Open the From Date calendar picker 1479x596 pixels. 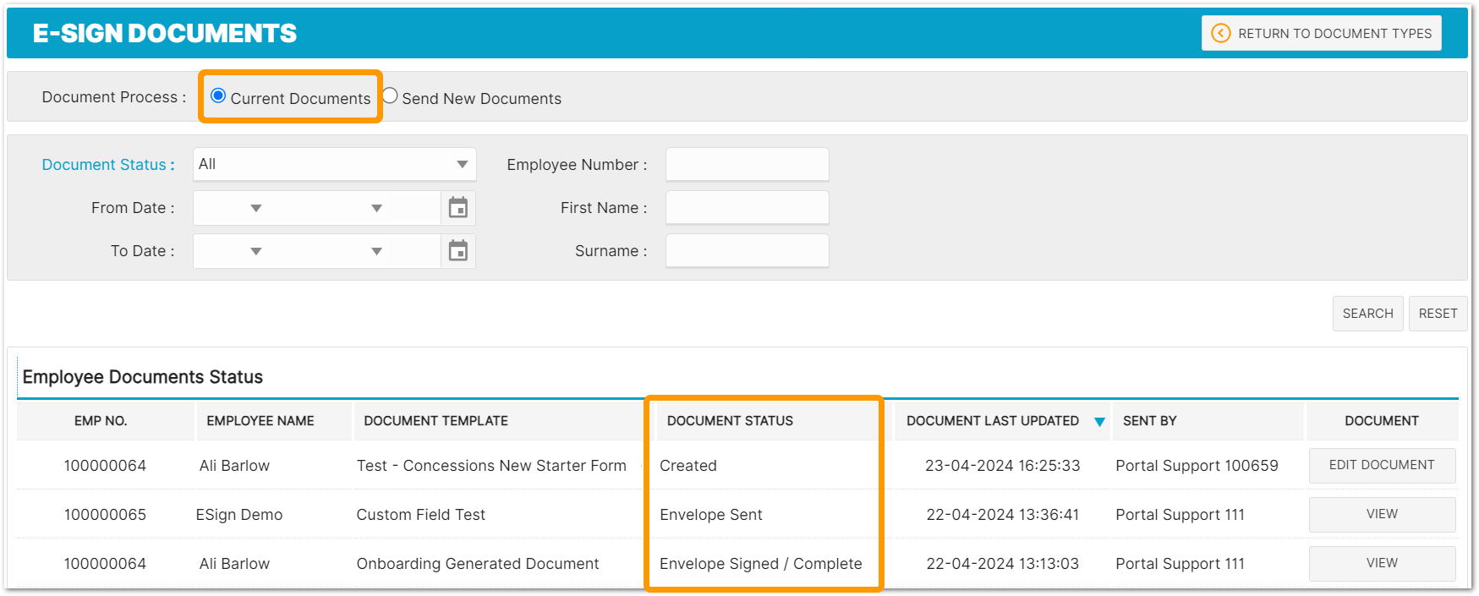[x=457, y=208]
